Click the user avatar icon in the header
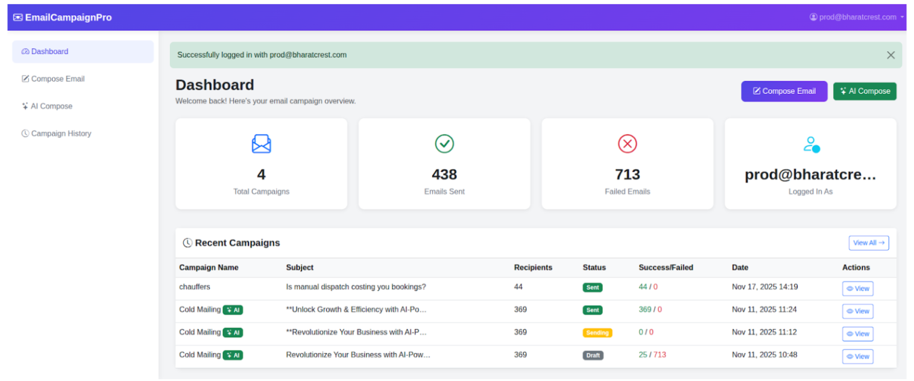The width and height of the screenshot is (914, 381). click(x=813, y=17)
